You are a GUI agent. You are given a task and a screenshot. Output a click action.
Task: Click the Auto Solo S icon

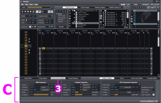(49, 27)
